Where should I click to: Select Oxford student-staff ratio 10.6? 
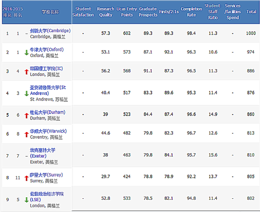point(213,52)
